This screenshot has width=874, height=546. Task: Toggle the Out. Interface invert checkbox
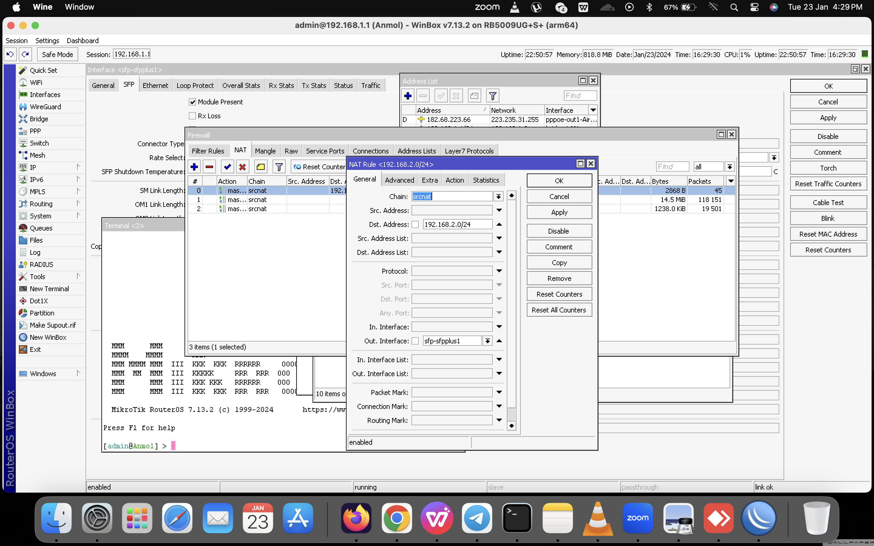pyautogui.click(x=415, y=341)
